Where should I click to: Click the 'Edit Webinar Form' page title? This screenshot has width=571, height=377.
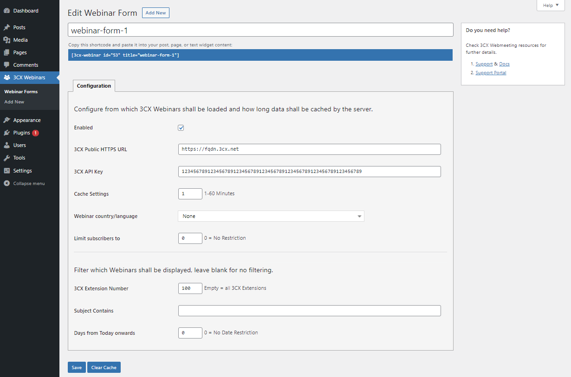pos(103,13)
